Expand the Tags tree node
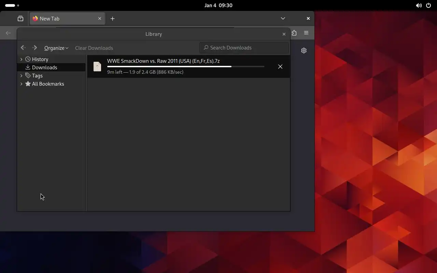Screen dimensions: 437x273 22,76
